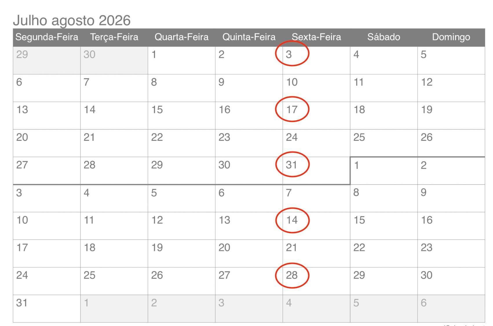Click Monday August 31 cell

47,309
